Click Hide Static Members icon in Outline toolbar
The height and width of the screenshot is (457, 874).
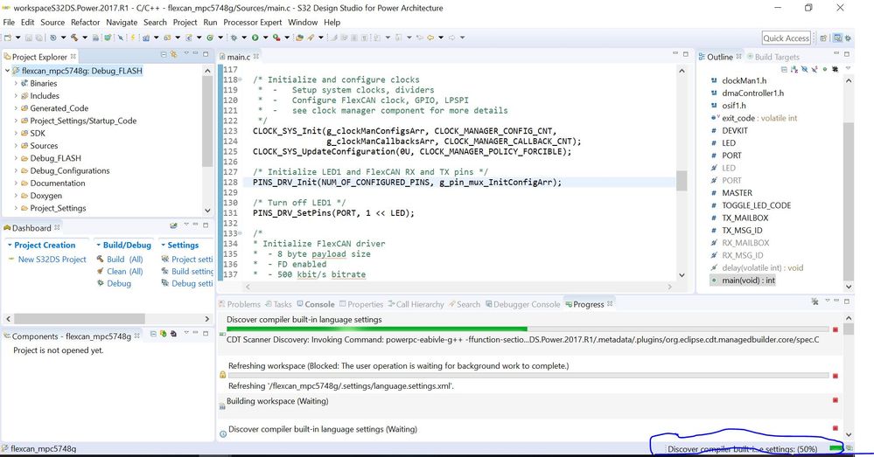[x=815, y=69]
